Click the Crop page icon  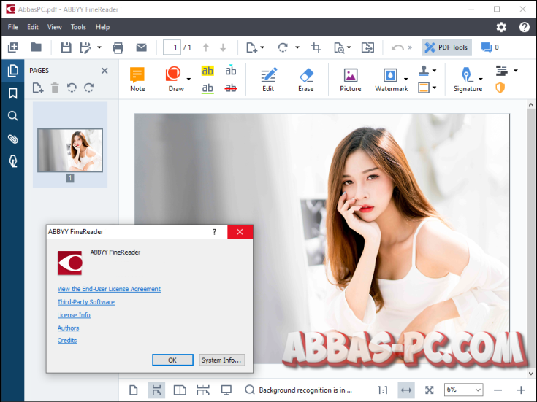click(316, 47)
